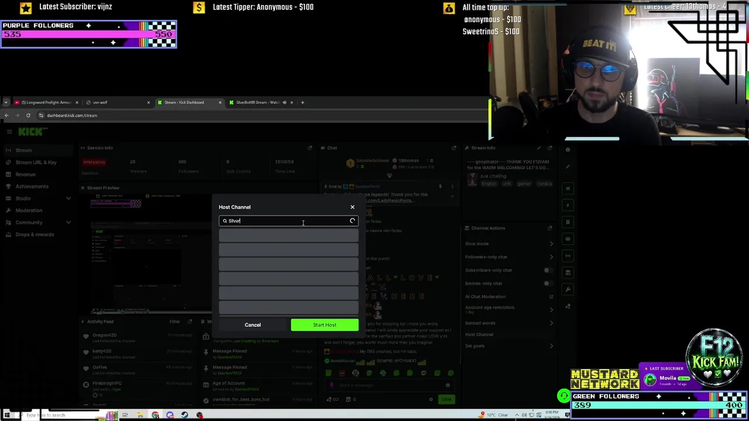Open AI Chat Moderation external link

(x=551, y=296)
